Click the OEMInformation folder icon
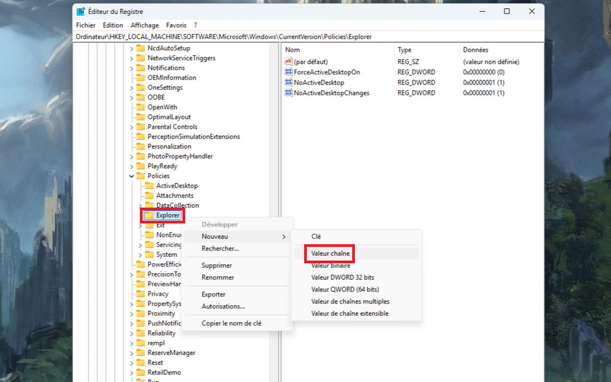This screenshot has height=382, width=611. pos(141,77)
